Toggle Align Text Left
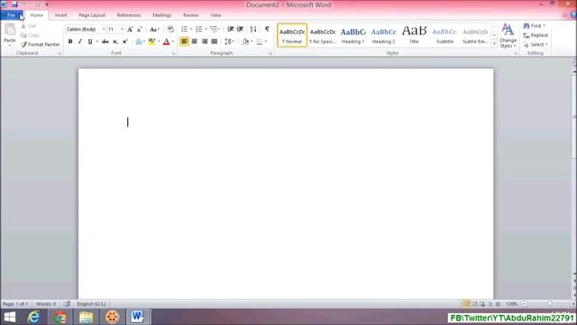Screen dimensions: 577x325 coord(184,42)
